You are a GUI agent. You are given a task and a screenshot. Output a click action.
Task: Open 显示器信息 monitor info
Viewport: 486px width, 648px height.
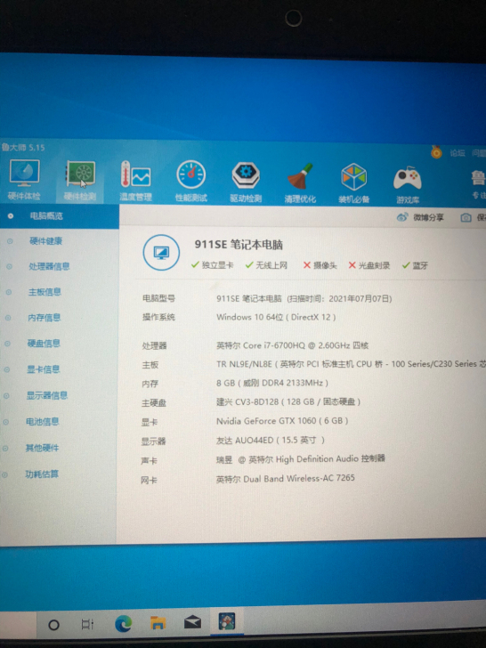point(47,395)
